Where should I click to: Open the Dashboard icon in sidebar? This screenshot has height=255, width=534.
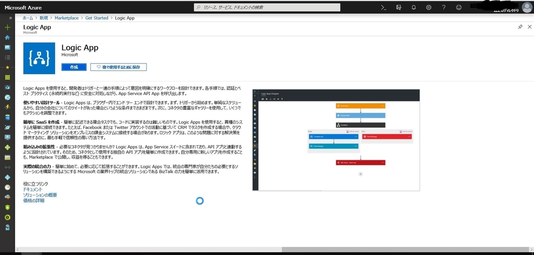7,47
